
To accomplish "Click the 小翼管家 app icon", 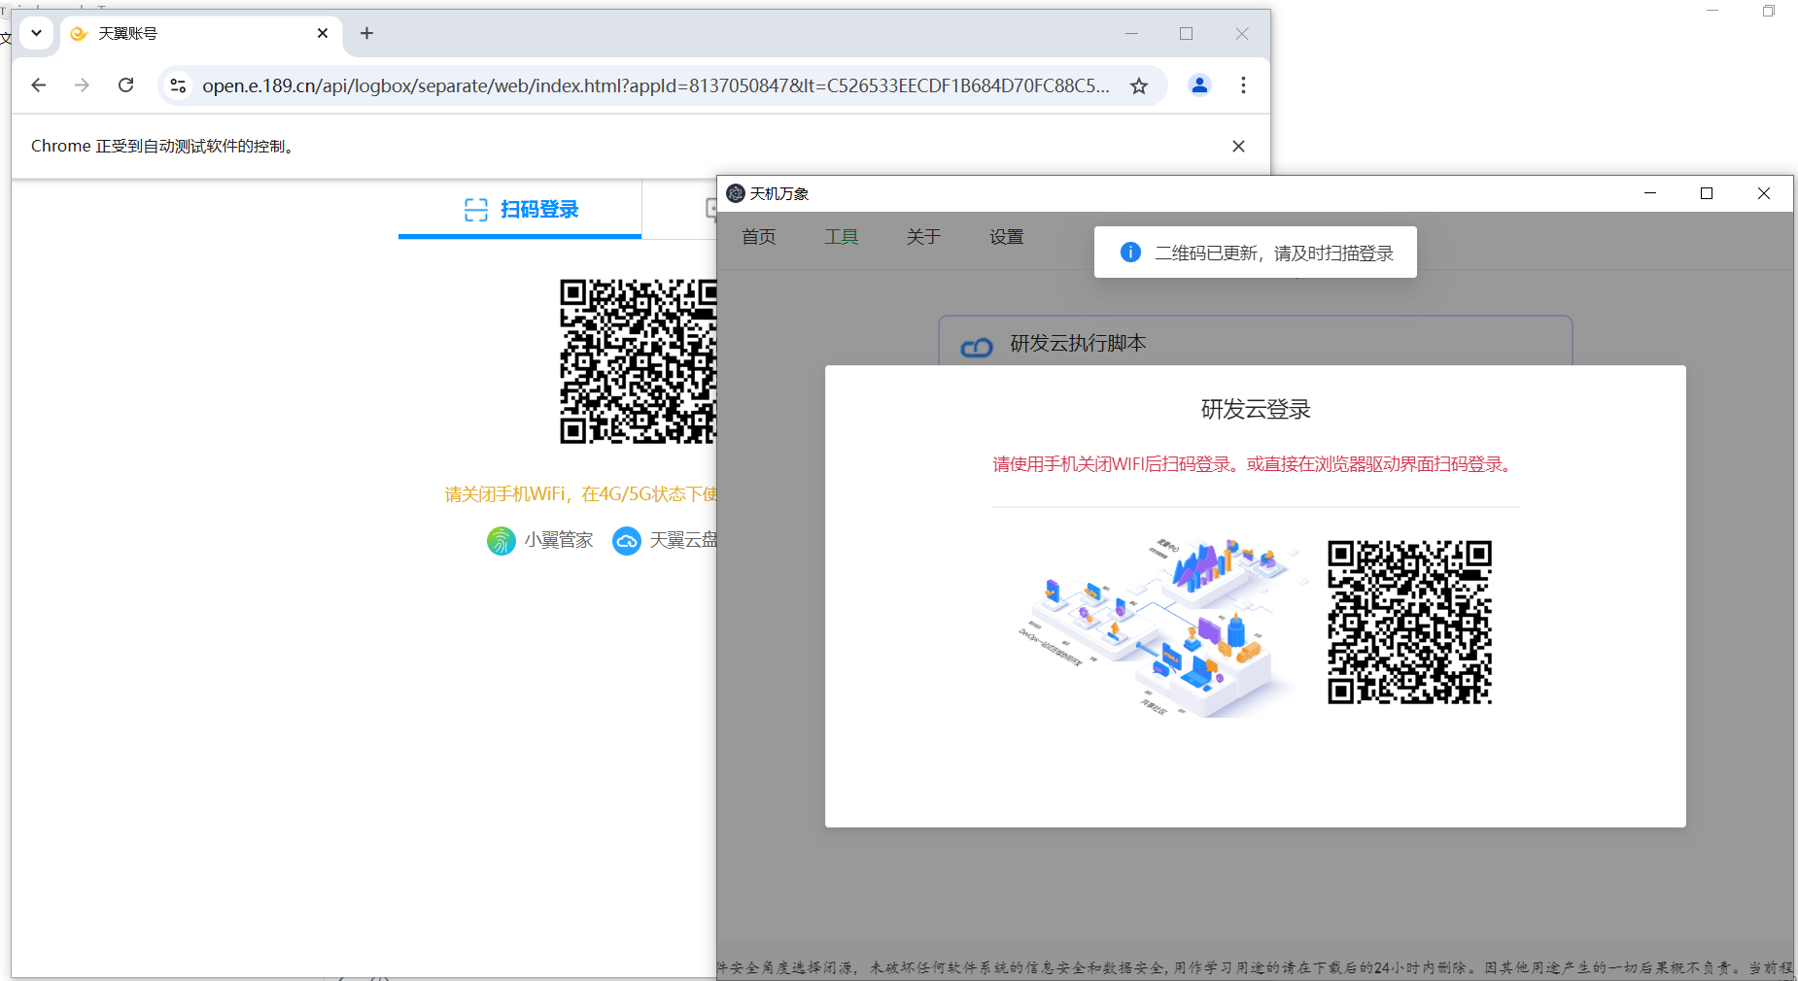I will point(501,540).
